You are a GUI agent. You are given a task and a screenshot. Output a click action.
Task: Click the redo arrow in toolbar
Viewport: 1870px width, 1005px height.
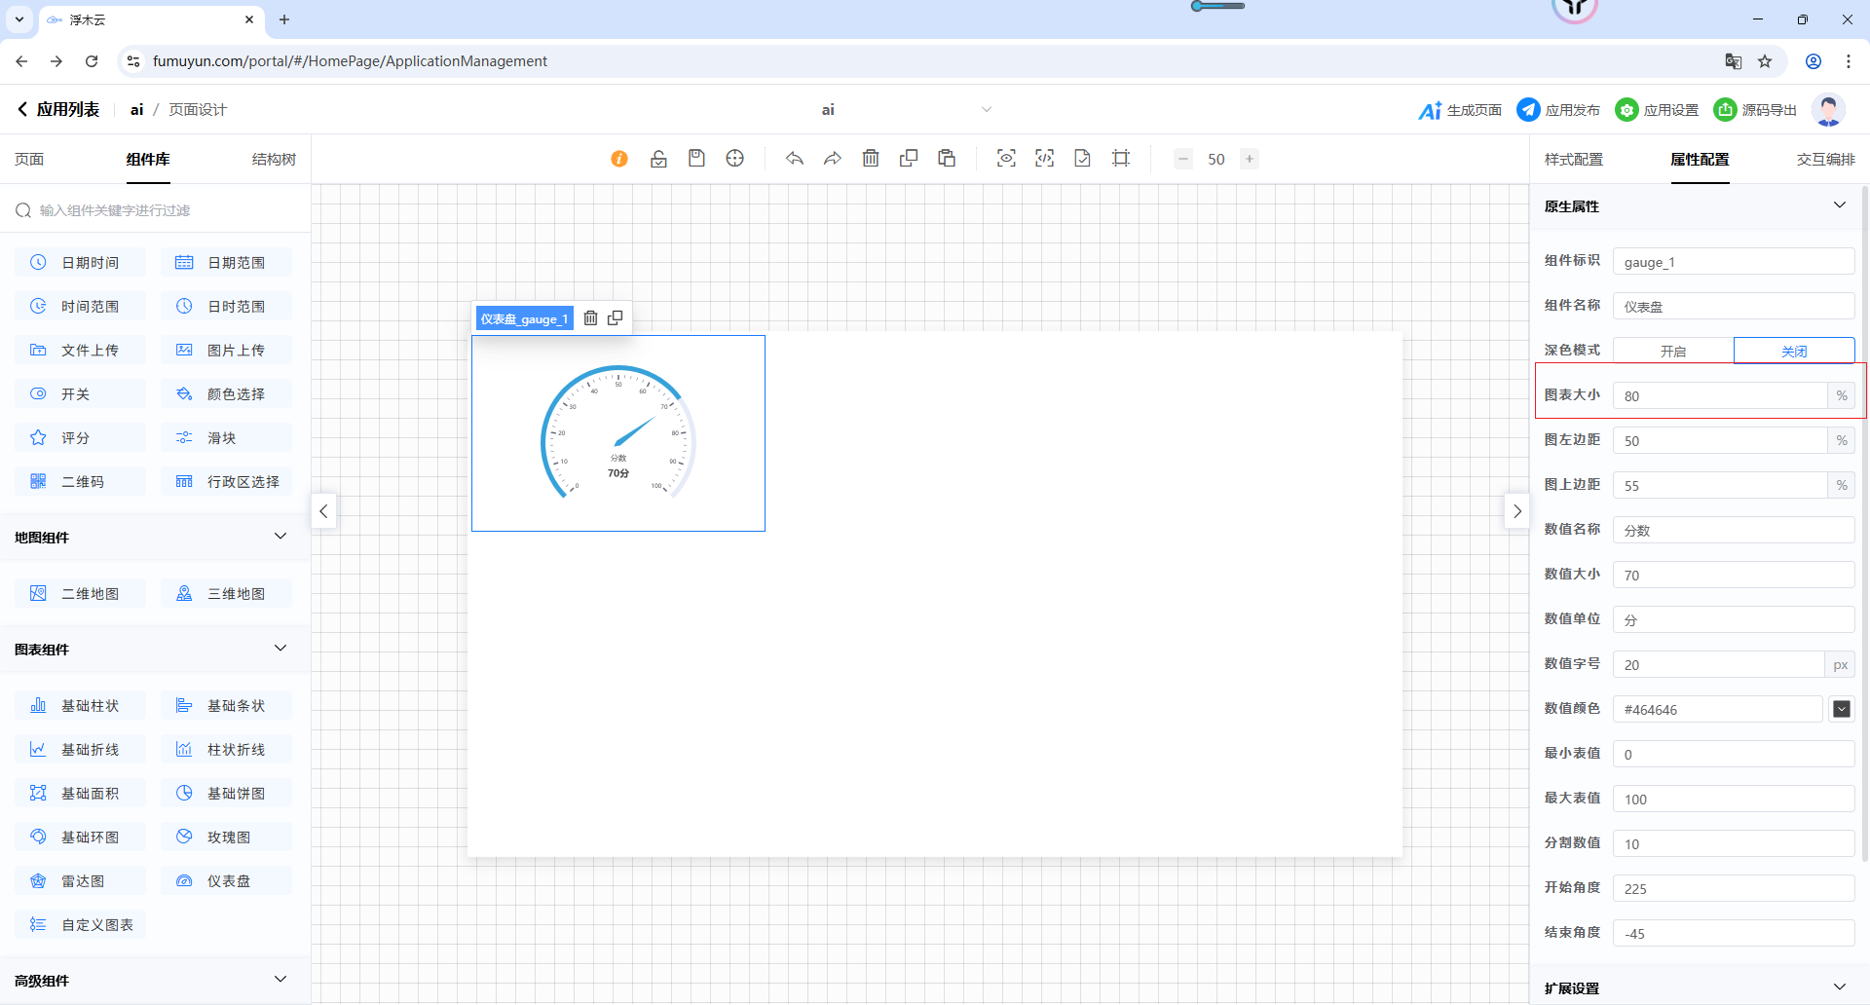click(x=833, y=159)
